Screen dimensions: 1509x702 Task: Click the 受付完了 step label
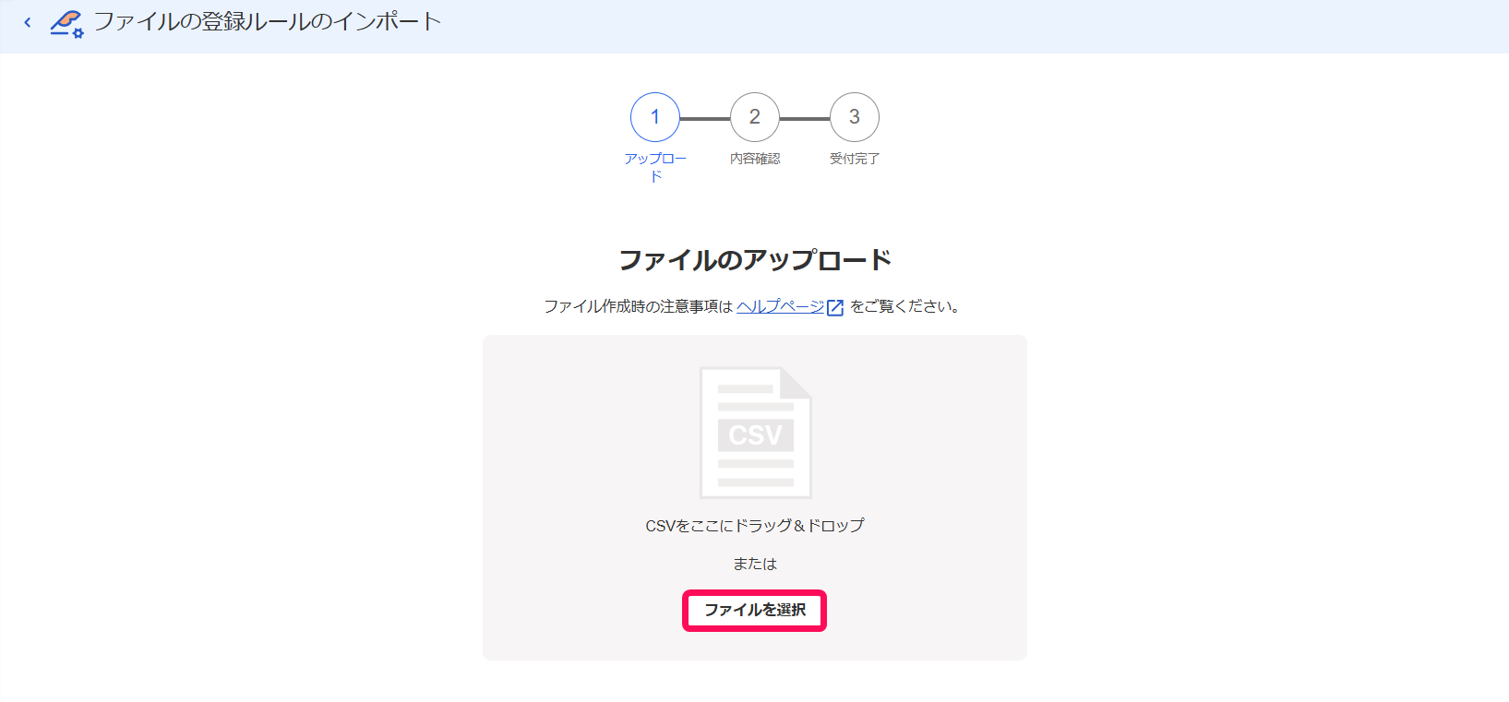[x=855, y=159]
